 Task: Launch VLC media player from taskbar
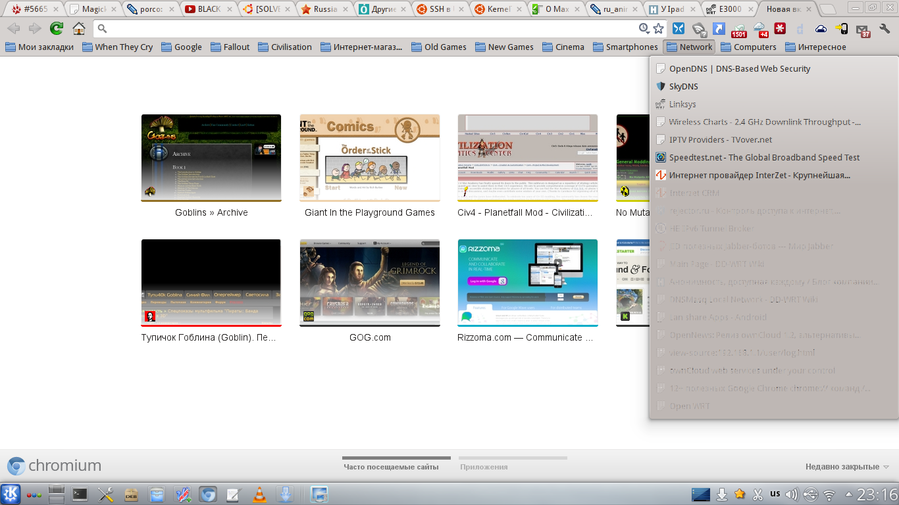(260, 494)
